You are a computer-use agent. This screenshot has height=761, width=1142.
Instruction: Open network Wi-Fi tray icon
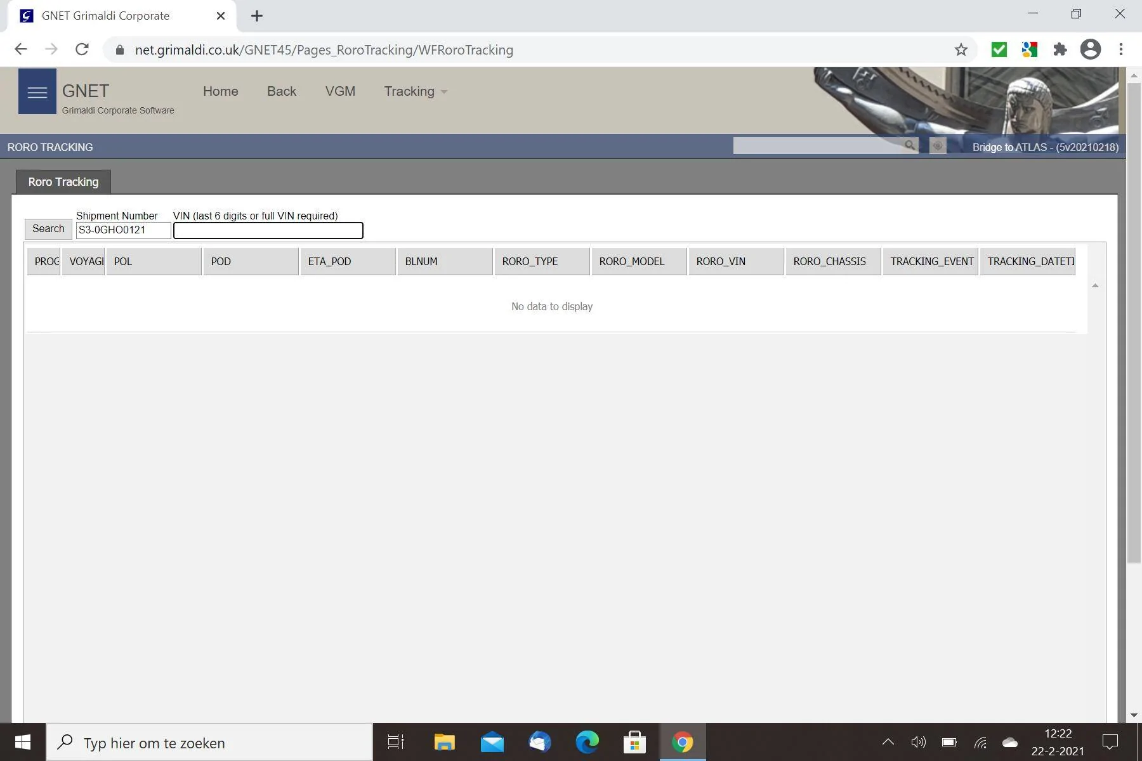[980, 742]
